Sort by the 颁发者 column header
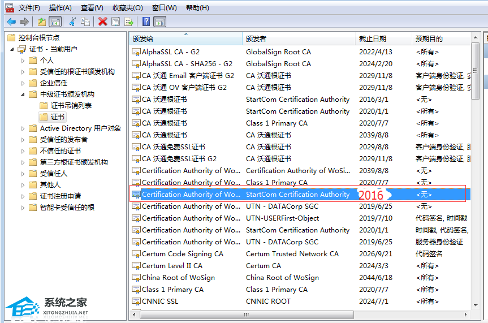 pos(299,38)
